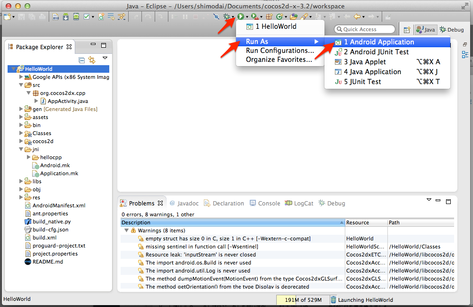Open the Android Virtual Device Manager icon

tap(76, 17)
